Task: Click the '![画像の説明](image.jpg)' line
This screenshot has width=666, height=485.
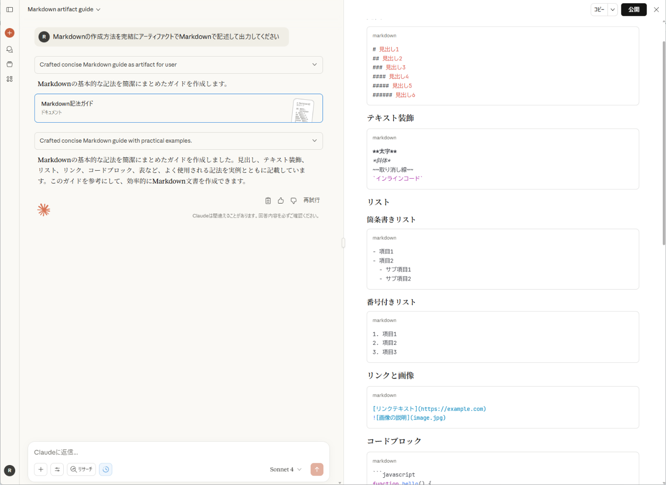Action: point(409,418)
